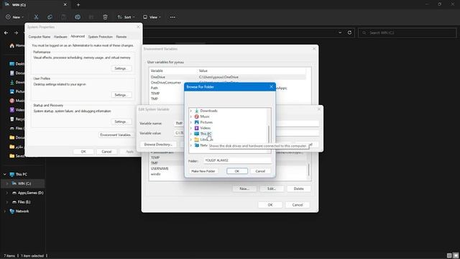Expand Files (E:) drive in sidebar
This screenshot has height=259, width=460.
7,202
